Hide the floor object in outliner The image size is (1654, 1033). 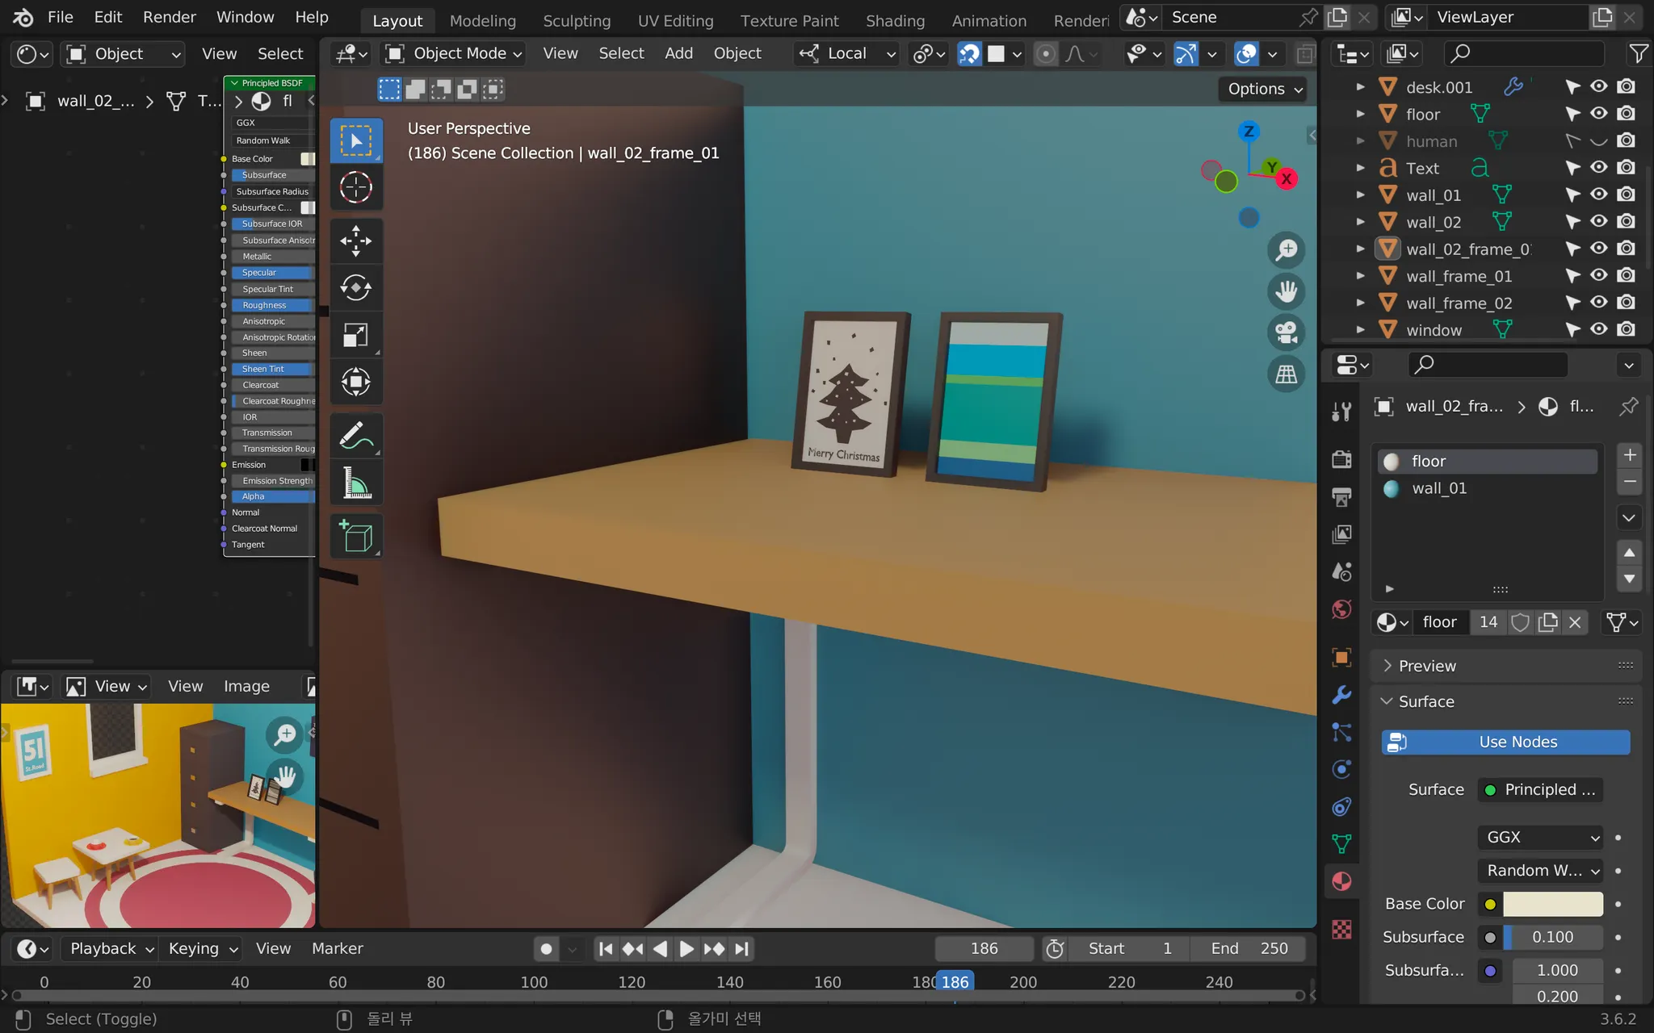pyautogui.click(x=1599, y=114)
